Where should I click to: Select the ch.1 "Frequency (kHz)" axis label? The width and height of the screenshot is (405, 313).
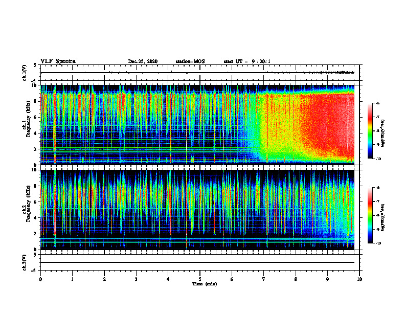pos(28,118)
